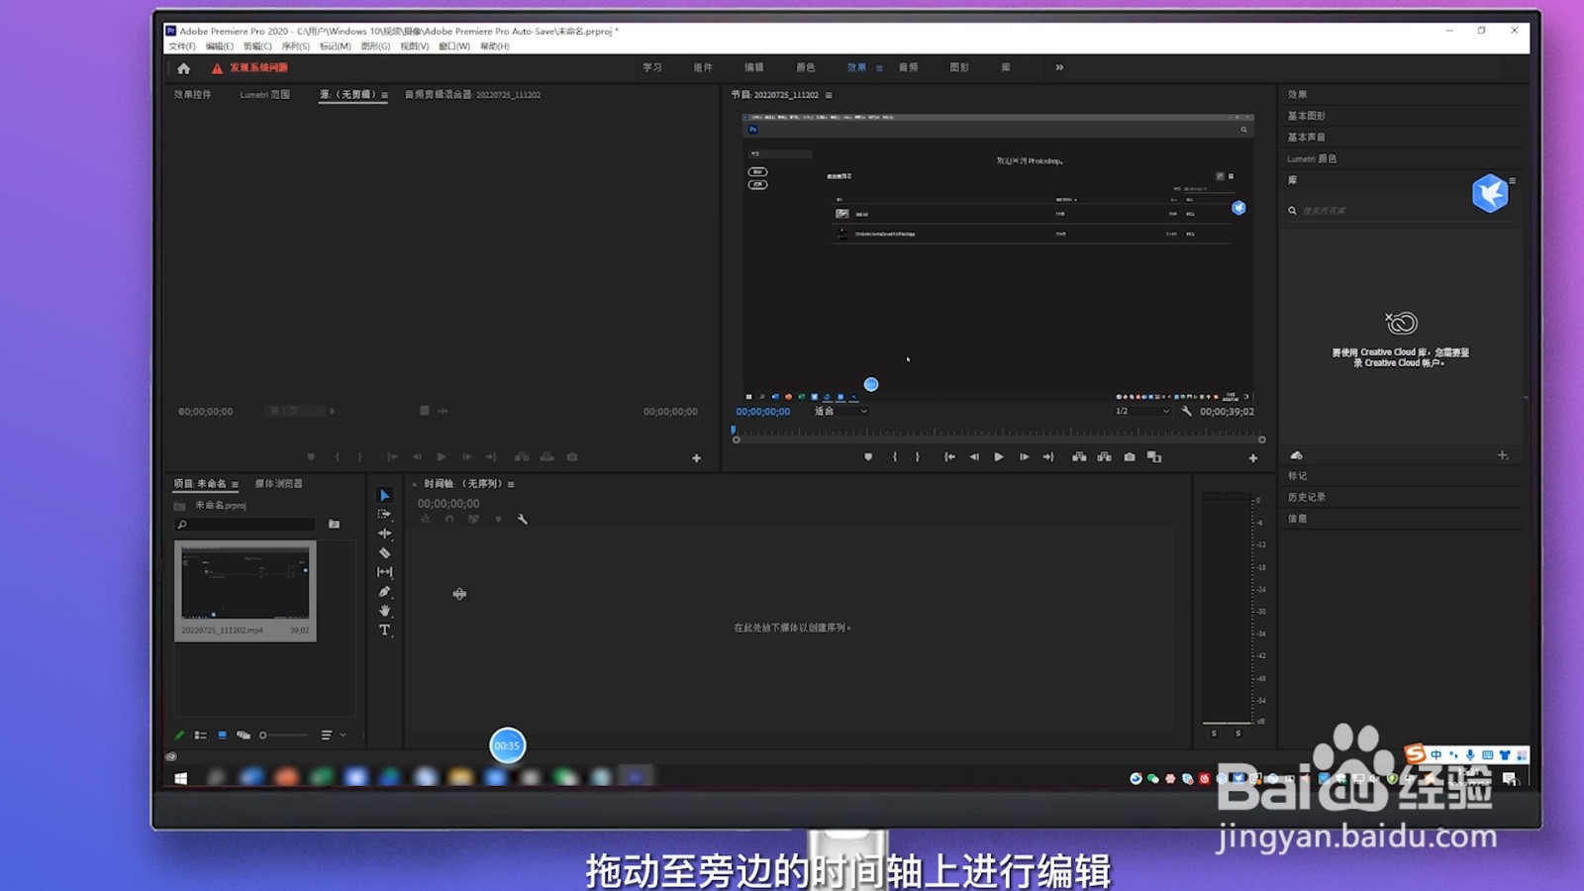Open Timeline Display Settings via the wrench icon

pyautogui.click(x=523, y=519)
